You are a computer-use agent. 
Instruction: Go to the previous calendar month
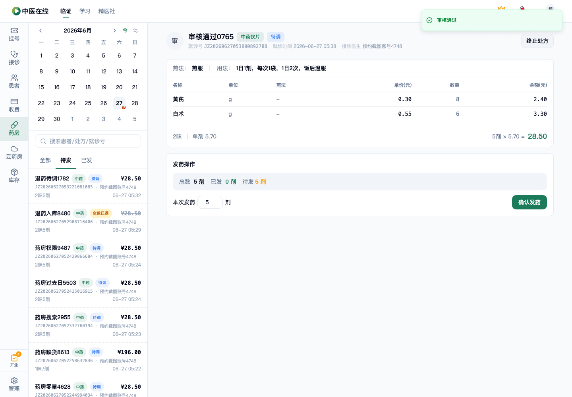pos(41,31)
